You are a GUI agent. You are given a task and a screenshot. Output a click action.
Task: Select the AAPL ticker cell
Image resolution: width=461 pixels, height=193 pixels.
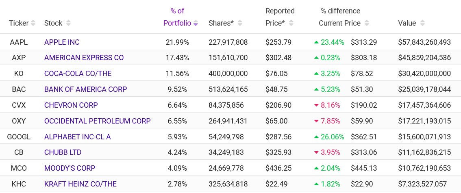[19, 42]
